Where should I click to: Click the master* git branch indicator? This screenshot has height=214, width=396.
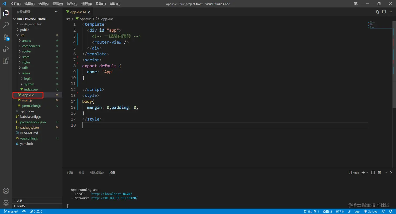point(11,211)
